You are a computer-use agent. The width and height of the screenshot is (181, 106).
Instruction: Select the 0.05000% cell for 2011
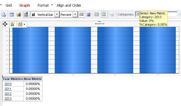click(33, 89)
